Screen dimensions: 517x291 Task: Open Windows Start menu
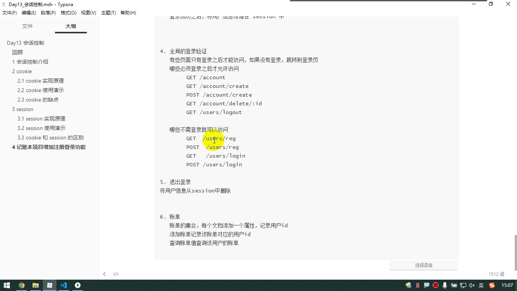coord(7,285)
